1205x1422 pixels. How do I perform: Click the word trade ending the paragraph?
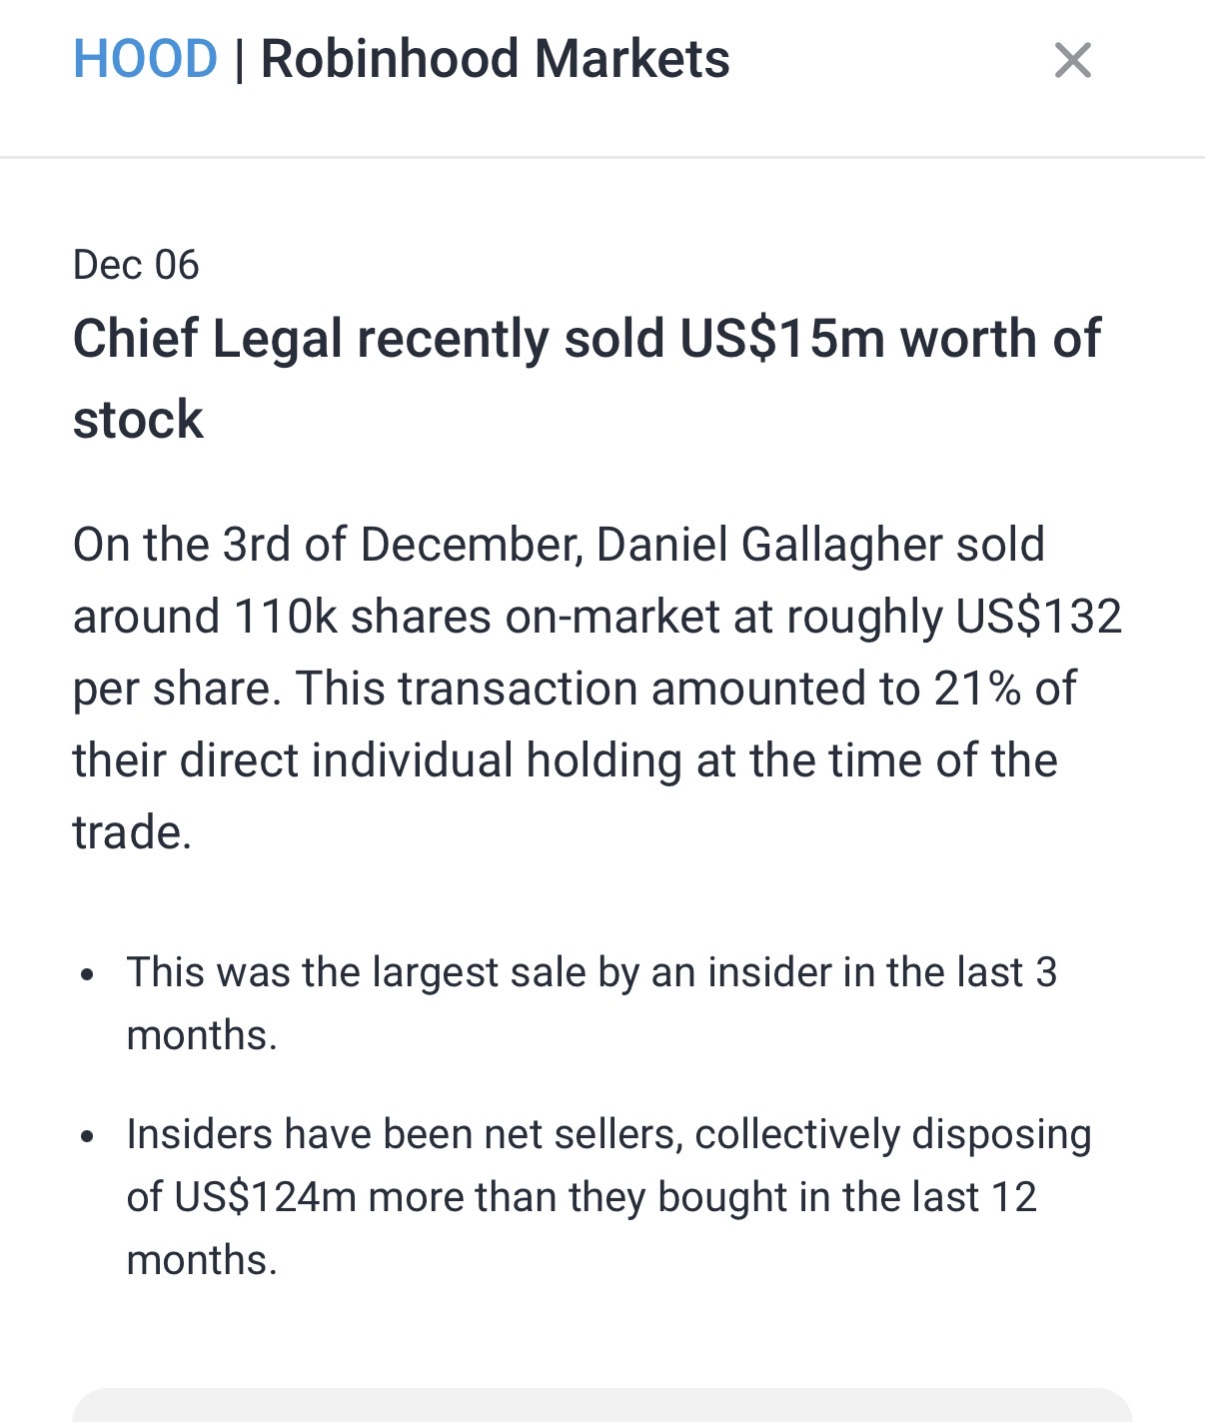click(x=131, y=833)
